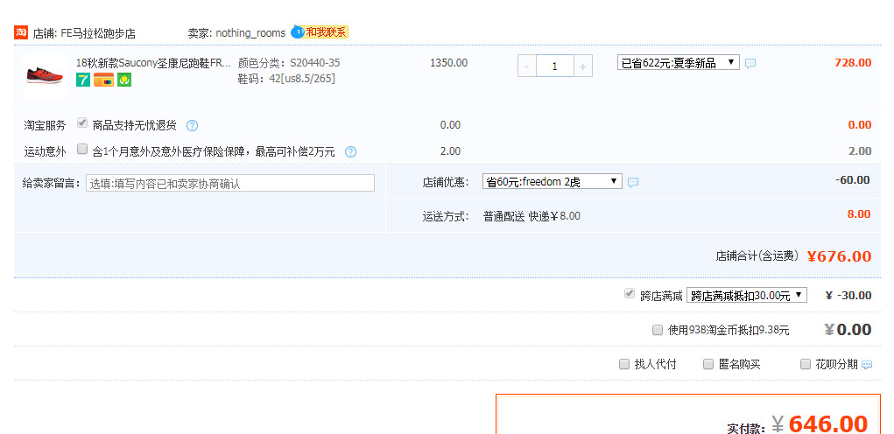Click the green shield guarantee icon
Image resolution: width=894 pixels, height=434 pixels.
(x=124, y=80)
